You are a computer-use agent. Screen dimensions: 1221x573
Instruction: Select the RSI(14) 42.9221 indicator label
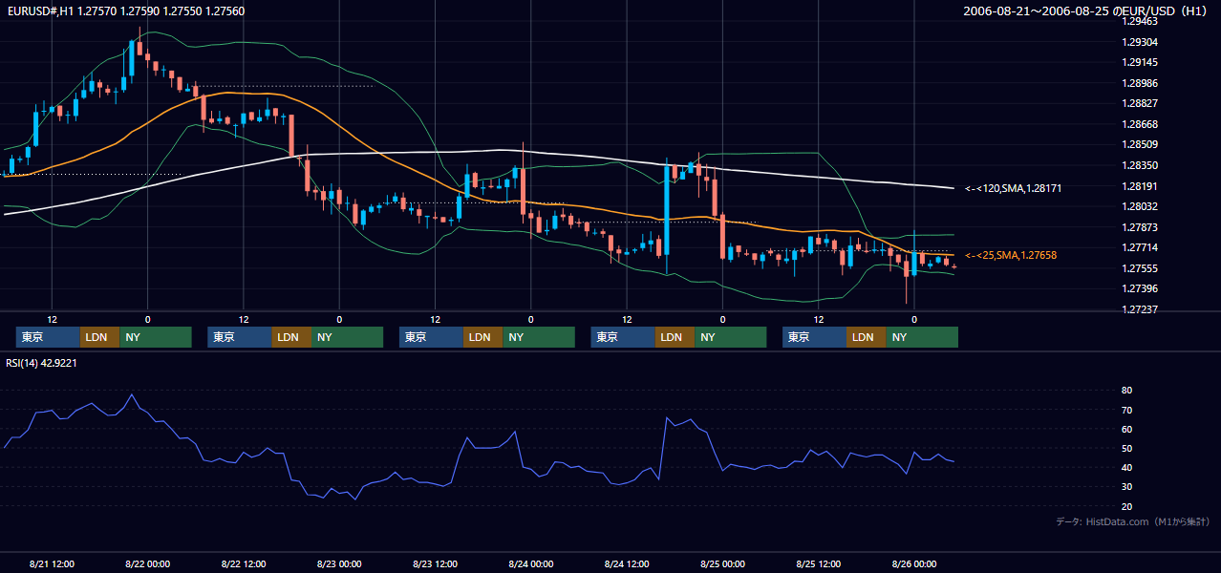coord(41,363)
